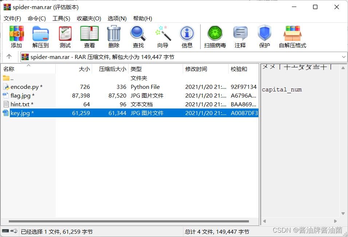Viewport: 348px width, 237px height.
Task: Open the 文件(F) menu
Action: pyautogui.click(x=12, y=18)
